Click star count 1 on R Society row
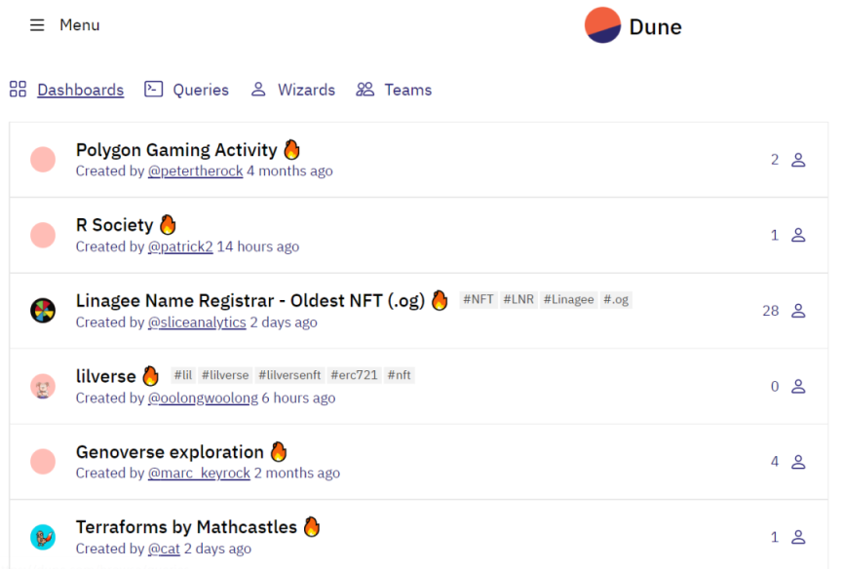 click(x=775, y=235)
